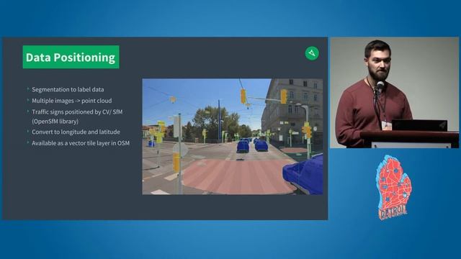This screenshot has height=259, width=461.
Task: Click the 'Data Positioning' slide title
Action: click(x=71, y=57)
